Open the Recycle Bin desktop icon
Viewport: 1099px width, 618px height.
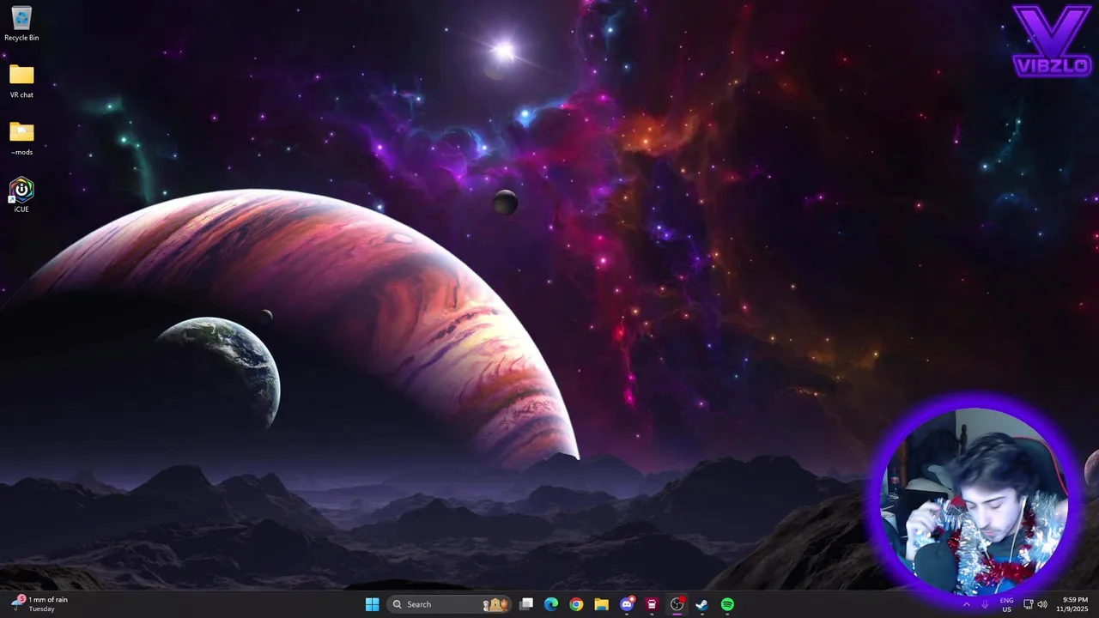(x=21, y=24)
